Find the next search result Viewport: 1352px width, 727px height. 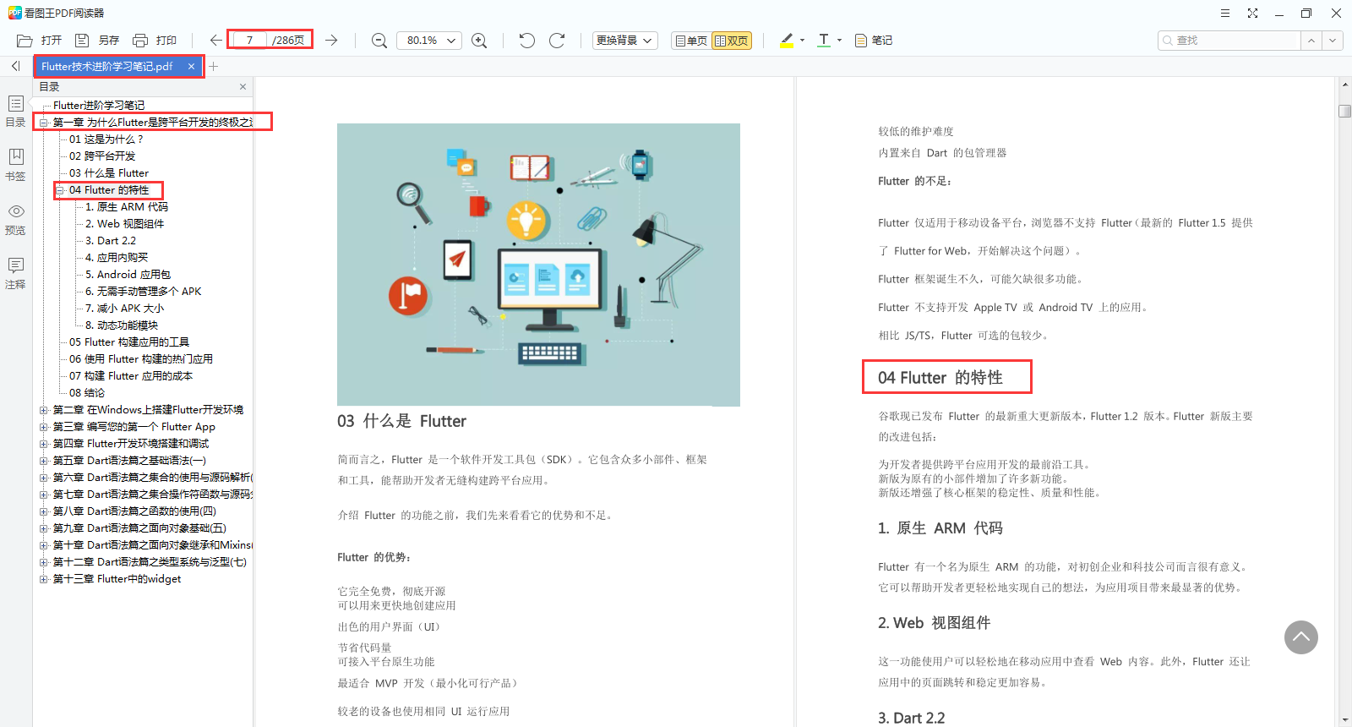(x=1333, y=41)
